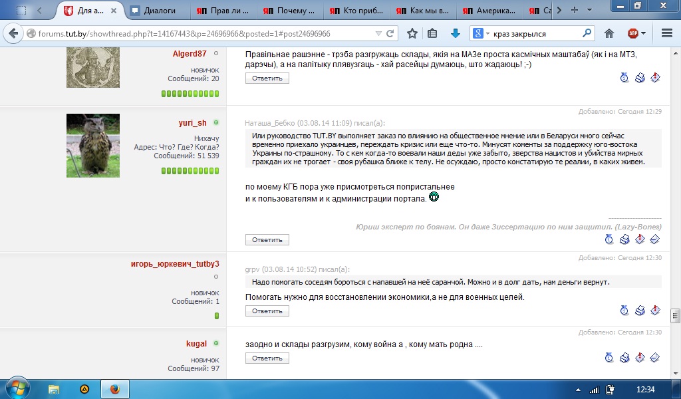This screenshot has width=681, height=399.
Task: Click the site identity globe icon in the address bar
Action: (x=31, y=33)
